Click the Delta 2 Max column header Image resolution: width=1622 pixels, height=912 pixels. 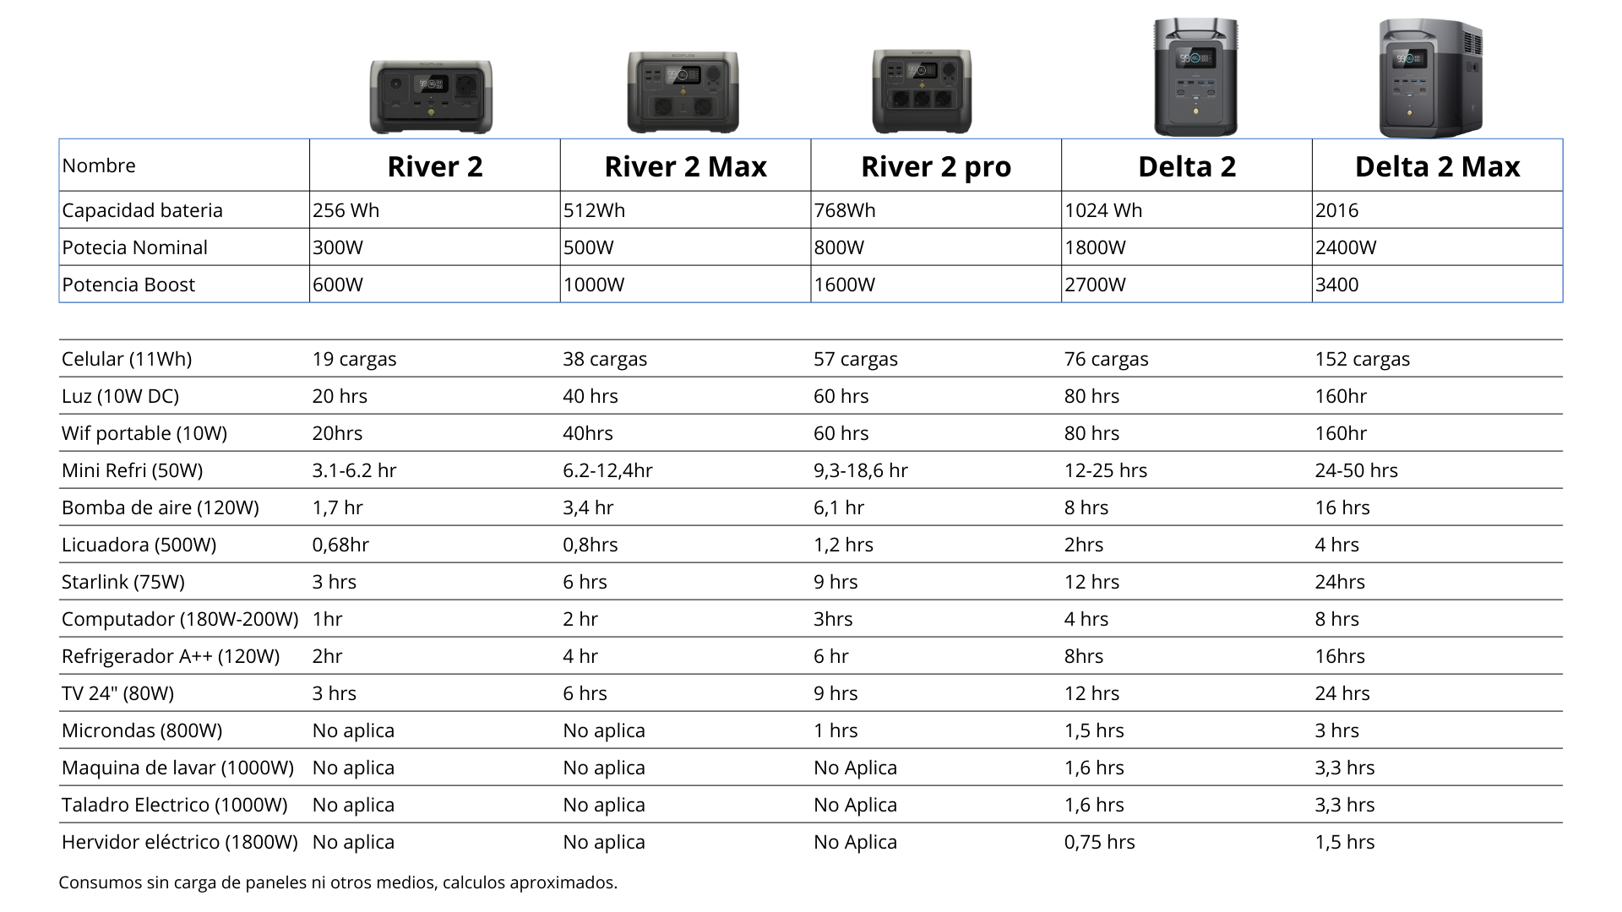1437,166
